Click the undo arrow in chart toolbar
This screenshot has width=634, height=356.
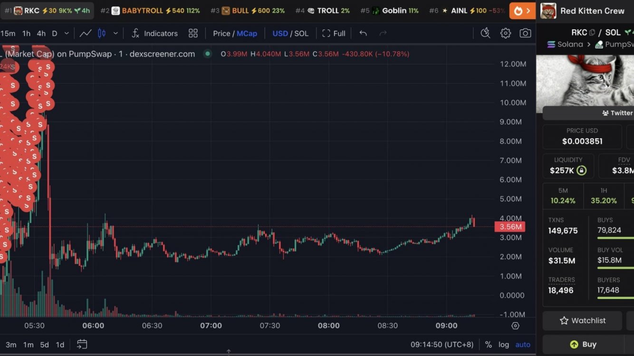pos(363,33)
